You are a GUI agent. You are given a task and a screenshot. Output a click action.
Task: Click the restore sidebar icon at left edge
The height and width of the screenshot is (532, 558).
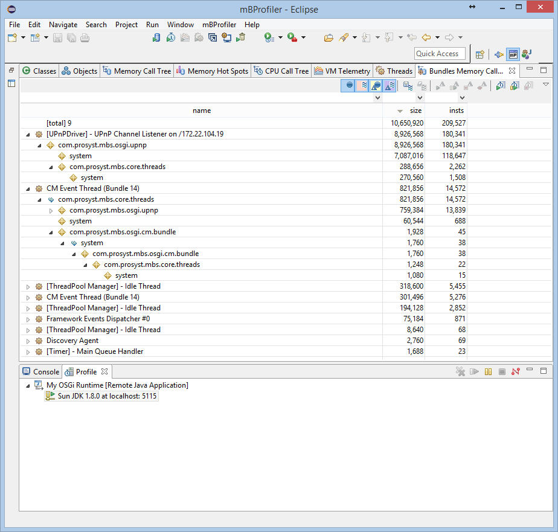11,71
